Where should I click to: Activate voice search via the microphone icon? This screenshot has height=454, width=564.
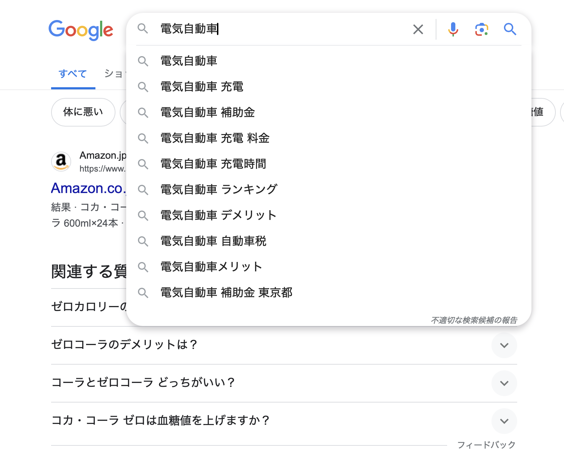click(453, 29)
